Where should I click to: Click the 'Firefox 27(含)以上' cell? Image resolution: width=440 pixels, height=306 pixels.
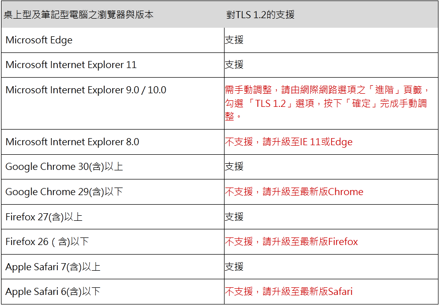(x=113, y=217)
